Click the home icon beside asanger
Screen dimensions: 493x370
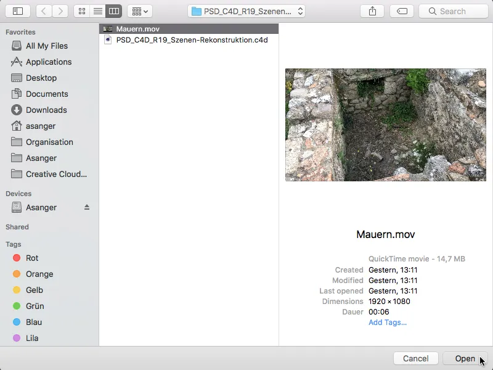[17, 126]
